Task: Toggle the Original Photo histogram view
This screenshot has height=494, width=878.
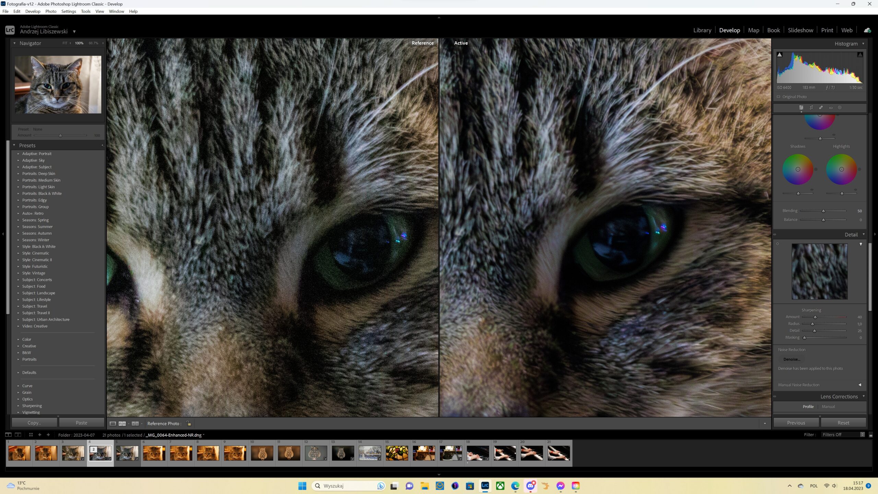Action: [779, 96]
